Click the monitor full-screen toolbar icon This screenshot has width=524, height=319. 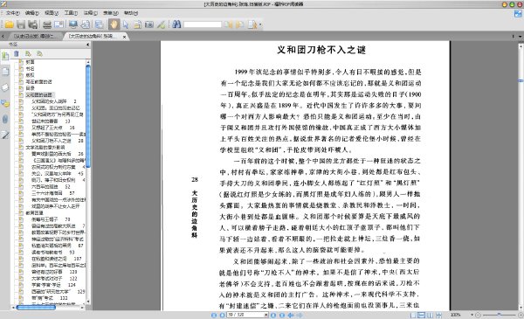73,24
